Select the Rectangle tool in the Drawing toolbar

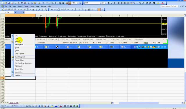click(27, 106)
